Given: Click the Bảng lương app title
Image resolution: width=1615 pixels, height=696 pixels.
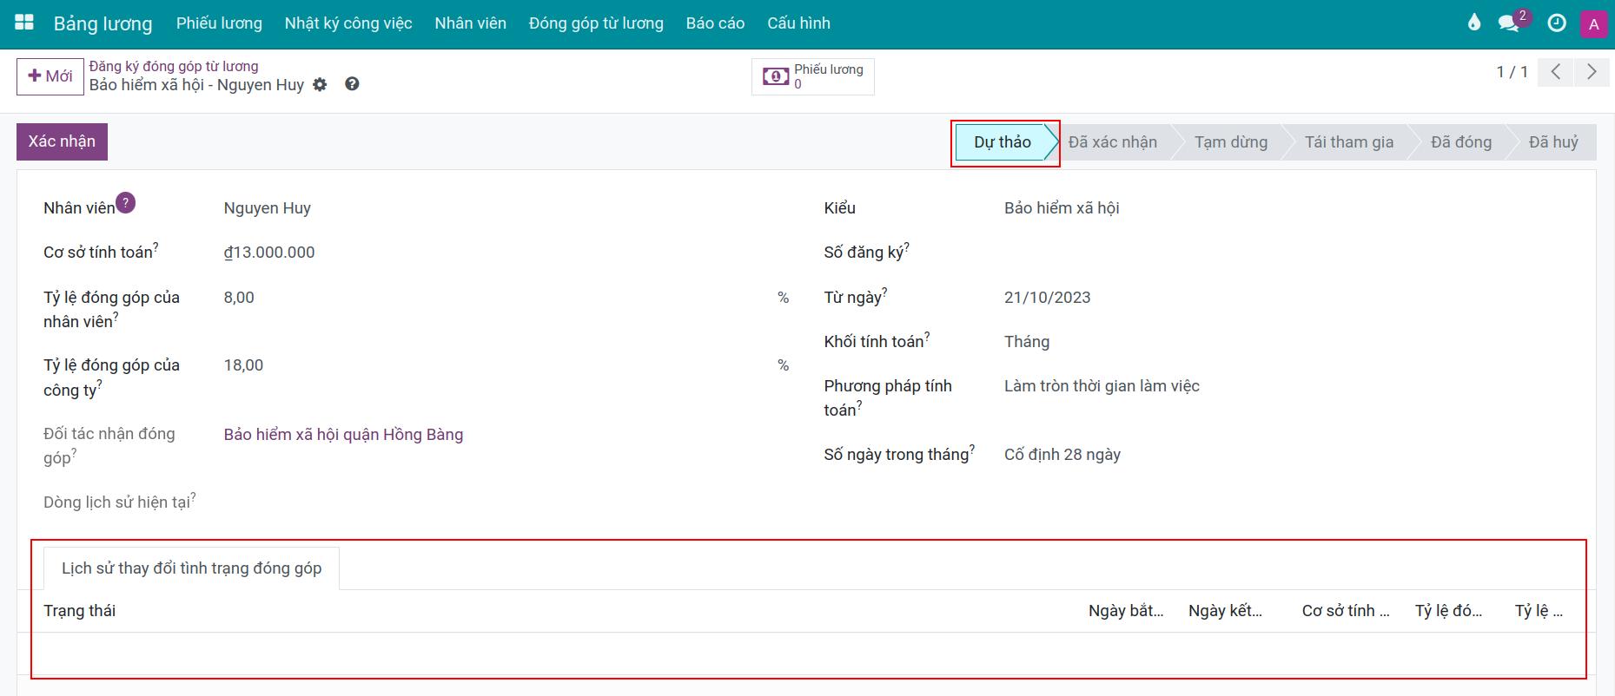Looking at the screenshot, I should pos(103,23).
